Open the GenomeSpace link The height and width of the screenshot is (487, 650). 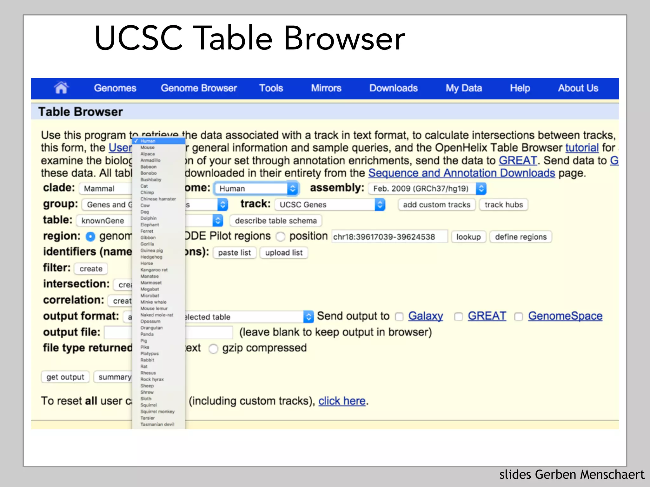565,316
